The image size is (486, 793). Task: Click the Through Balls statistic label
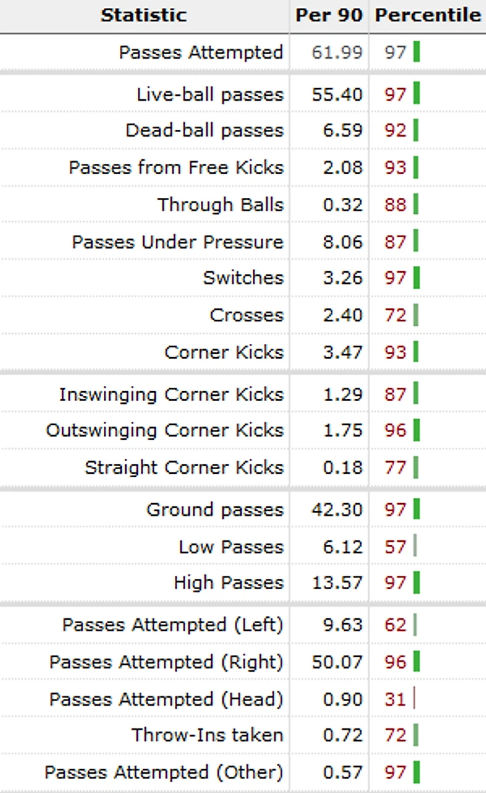220,205
